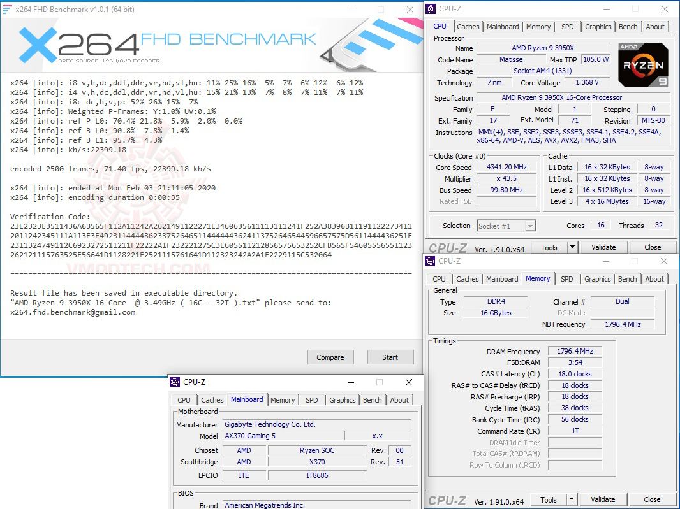Open the Graphics tab in the top CPU-Z window
Screen dimensions: 680x509
598,26
